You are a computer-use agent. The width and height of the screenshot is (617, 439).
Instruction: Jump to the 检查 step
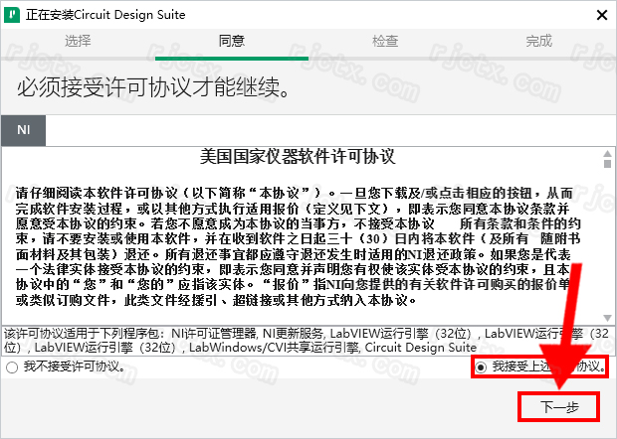pos(385,42)
